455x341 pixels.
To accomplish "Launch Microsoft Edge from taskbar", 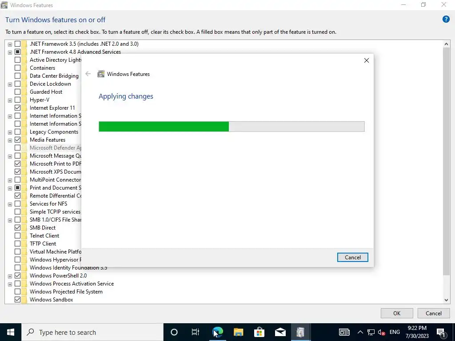I will click(217, 332).
